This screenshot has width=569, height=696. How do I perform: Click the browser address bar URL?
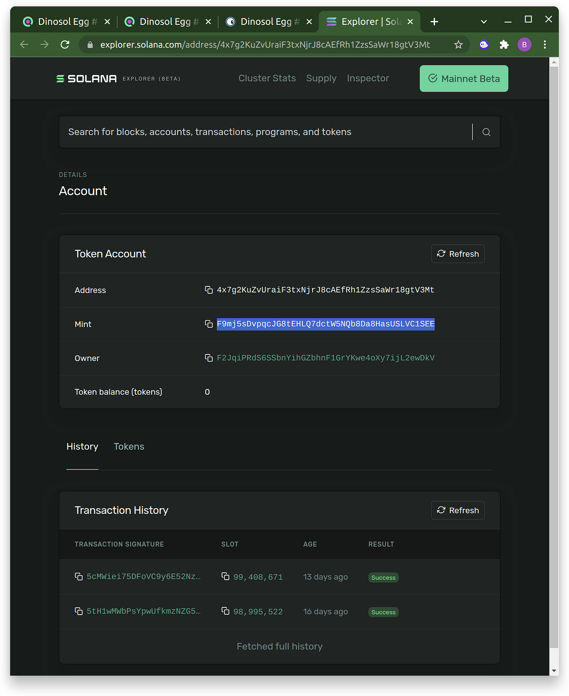265,45
